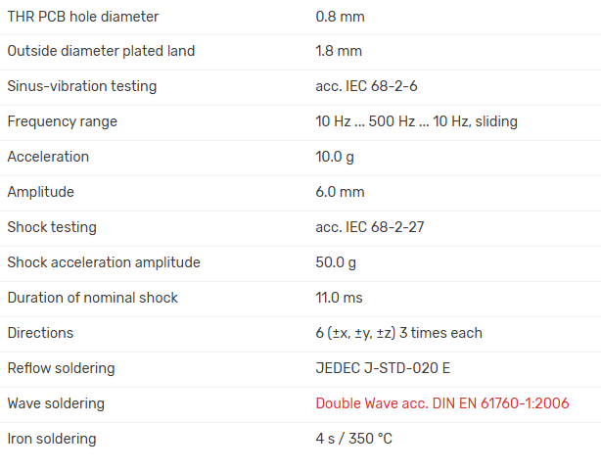Select the JEDEC J-STD-020 E reflow value
Viewport: 601px width, 471px height.
pos(383,368)
